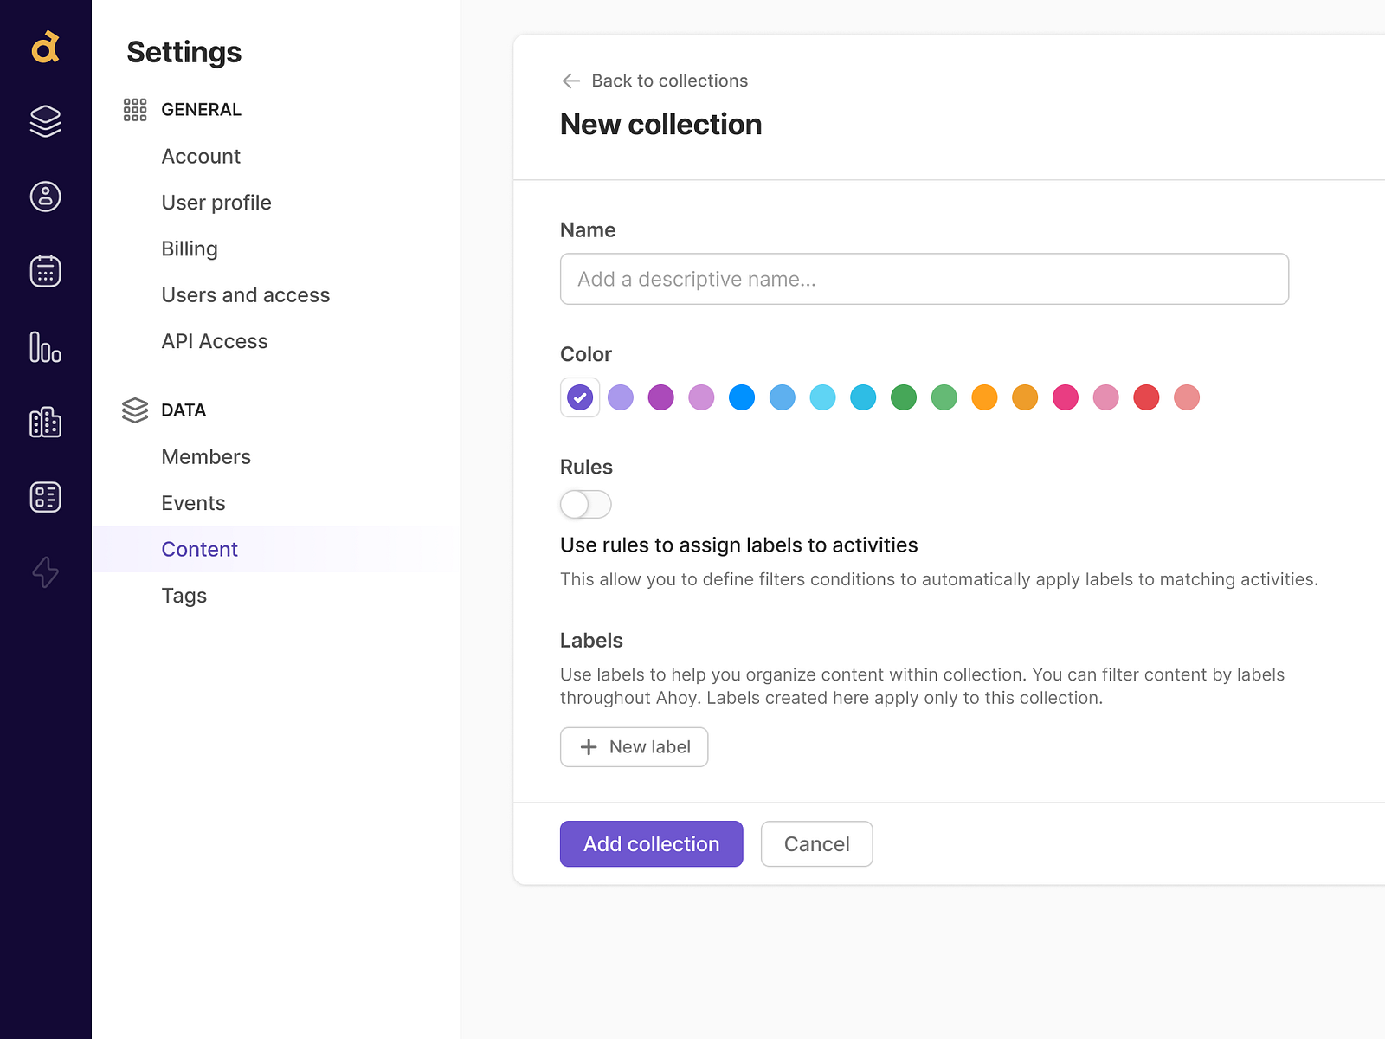Click the lightning bolt icon in sidebar

pyautogui.click(x=45, y=572)
